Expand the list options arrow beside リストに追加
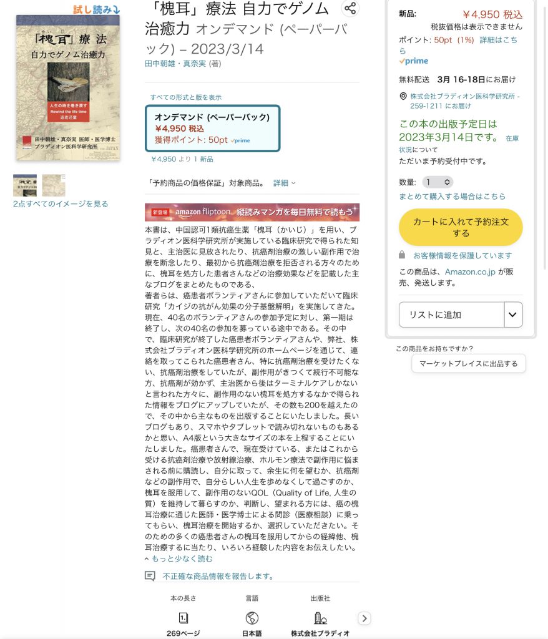Image resolution: width=548 pixels, height=639 pixels. pyautogui.click(x=513, y=315)
